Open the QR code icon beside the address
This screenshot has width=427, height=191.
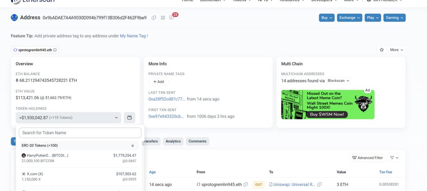pos(163,18)
